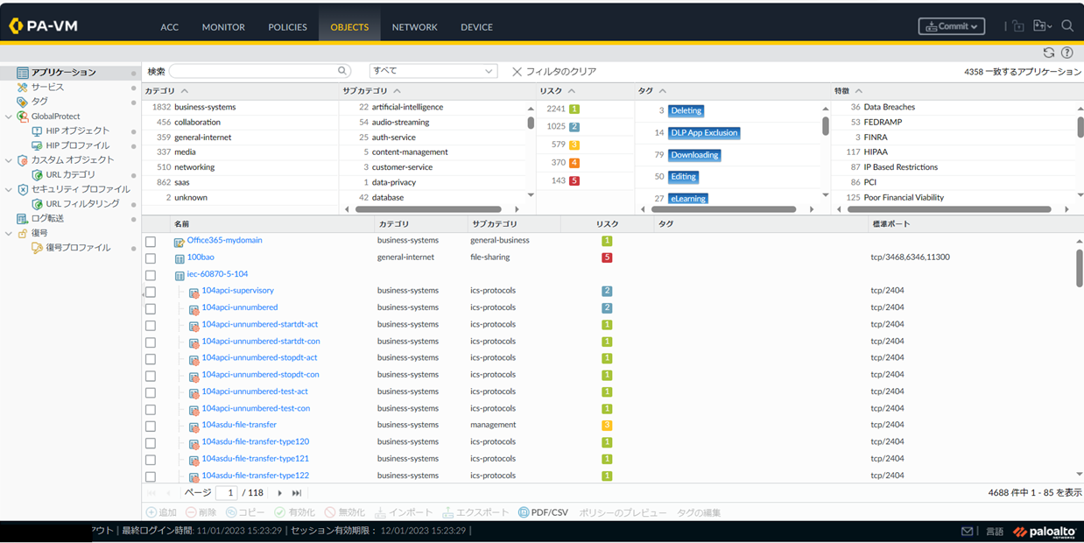Open the Commit dropdown button
The image size is (1084, 543).
pyautogui.click(x=951, y=26)
